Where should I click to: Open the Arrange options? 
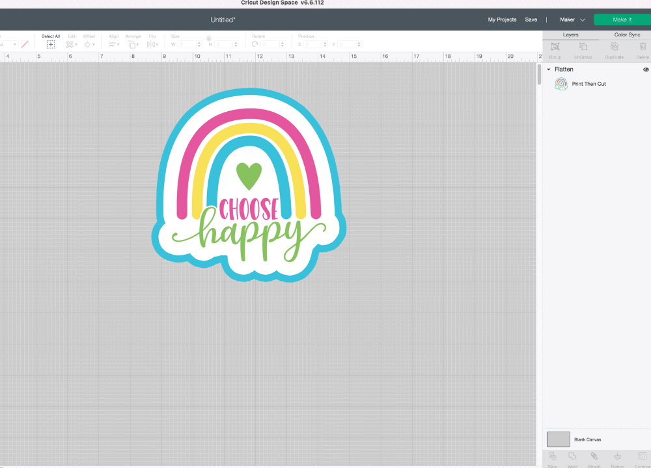[133, 44]
